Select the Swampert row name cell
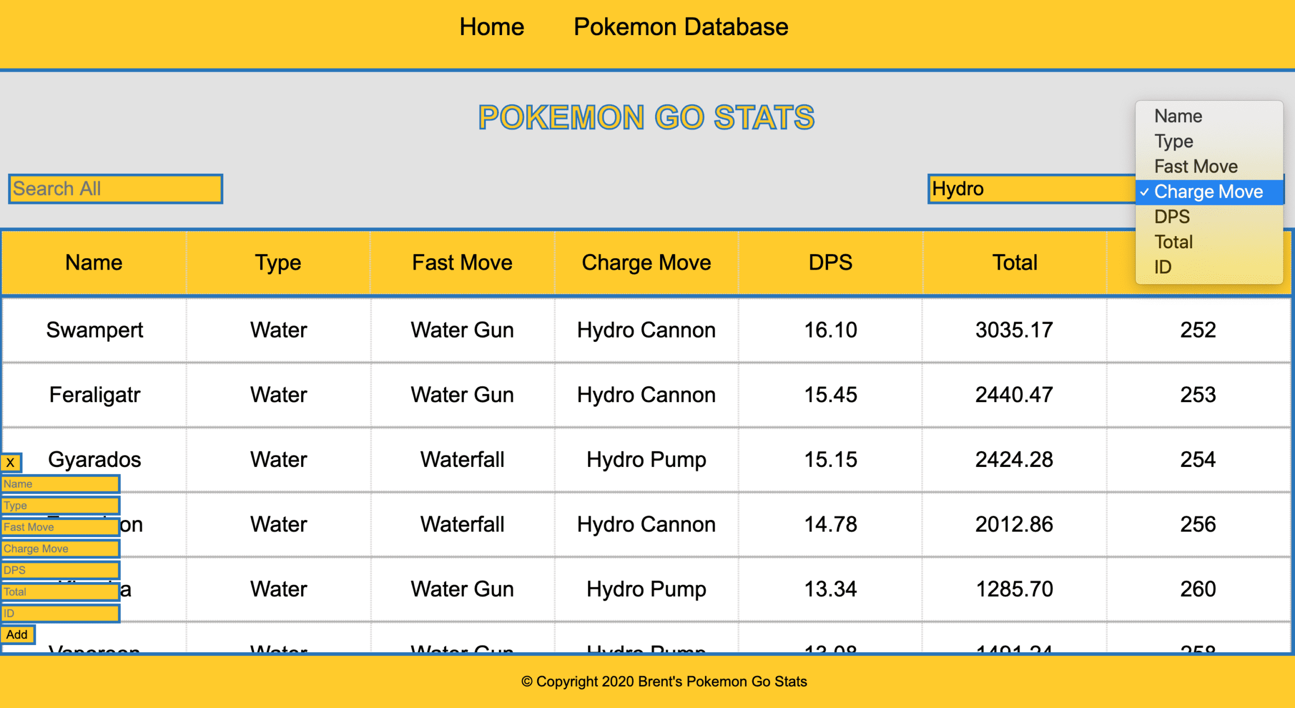Image resolution: width=1295 pixels, height=708 pixels. [x=94, y=330]
